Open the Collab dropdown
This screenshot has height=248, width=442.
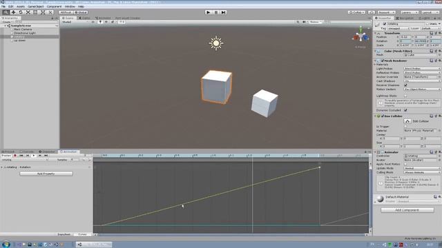pos(356,12)
